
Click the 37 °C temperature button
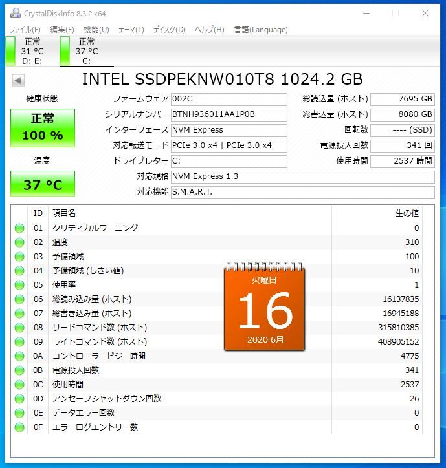click(43, 184)
